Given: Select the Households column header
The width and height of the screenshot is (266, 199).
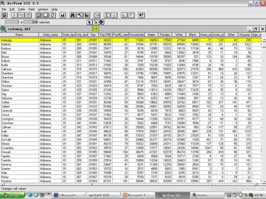Looking at the screenshot, I should pyautogui.click(x=137, y=34).
